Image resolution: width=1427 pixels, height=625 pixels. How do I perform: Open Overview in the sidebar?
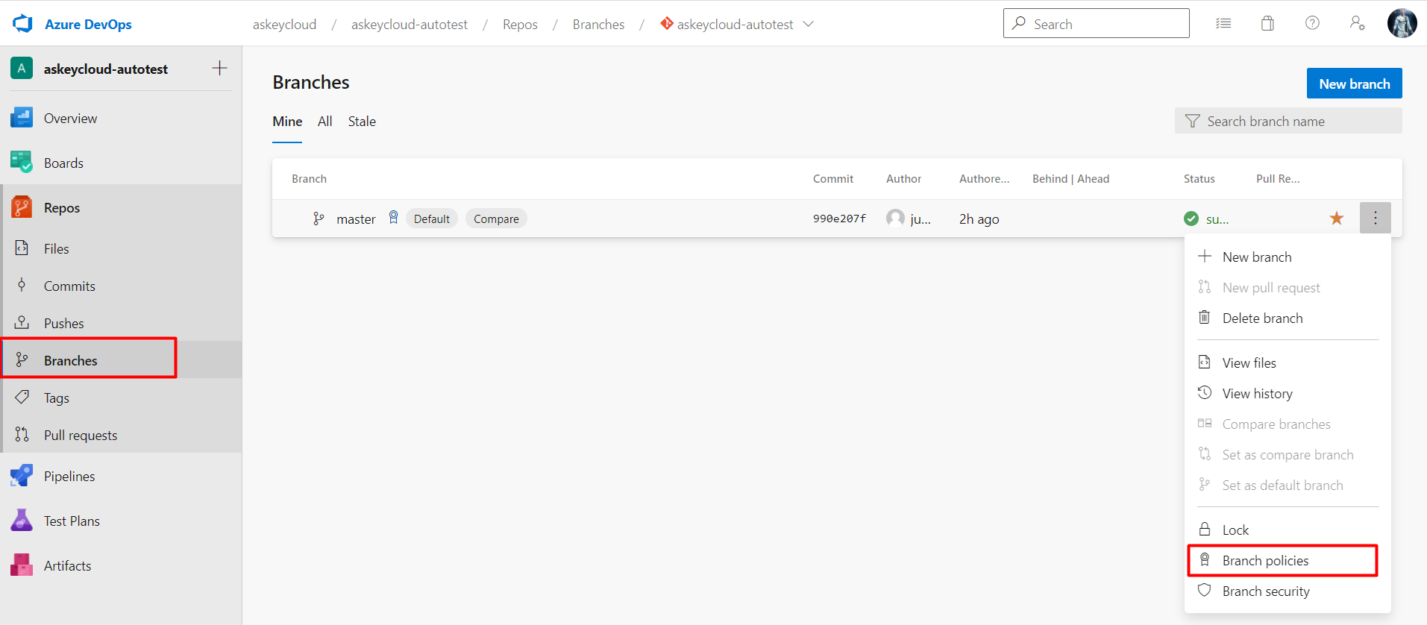pos(121,118)
